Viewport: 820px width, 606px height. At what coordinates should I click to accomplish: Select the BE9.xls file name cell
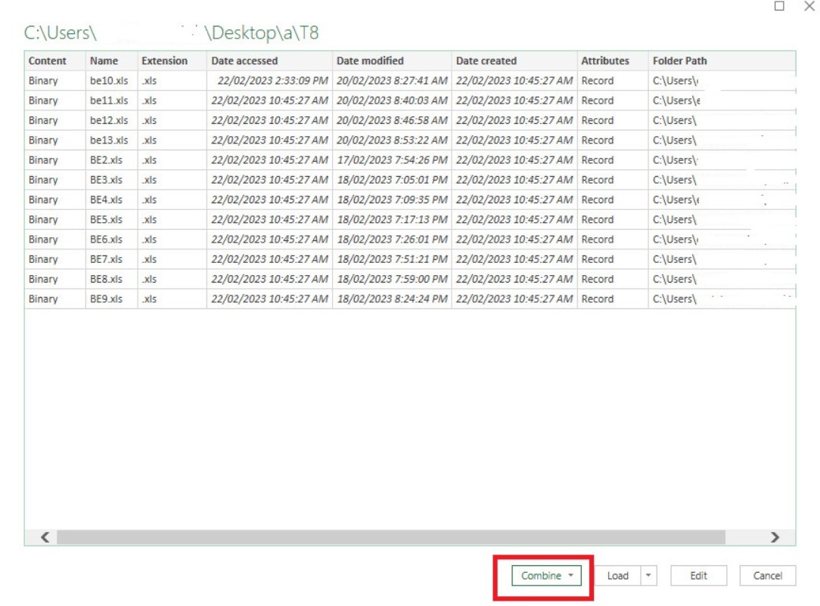pos(111,298)
